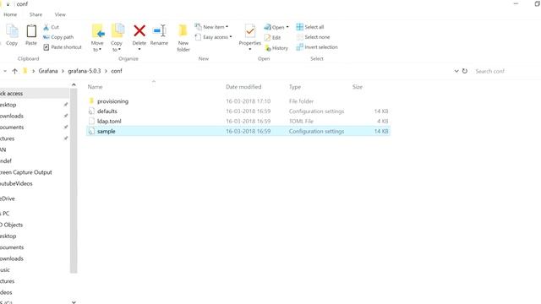Open Screen Capture Output in sidebar
Viewport: 541px width, 304px height.
point(26,172)
